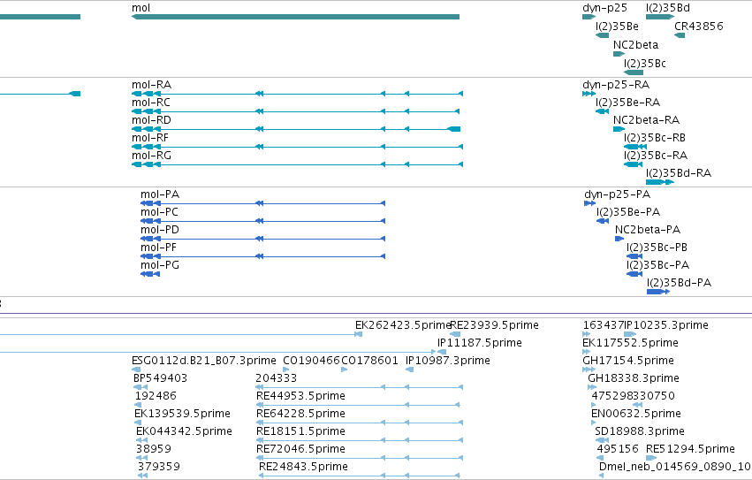Click the l(2)35Bd-RA transcript label
This screenshot has width=752, height=480.
tap(679, 173)
